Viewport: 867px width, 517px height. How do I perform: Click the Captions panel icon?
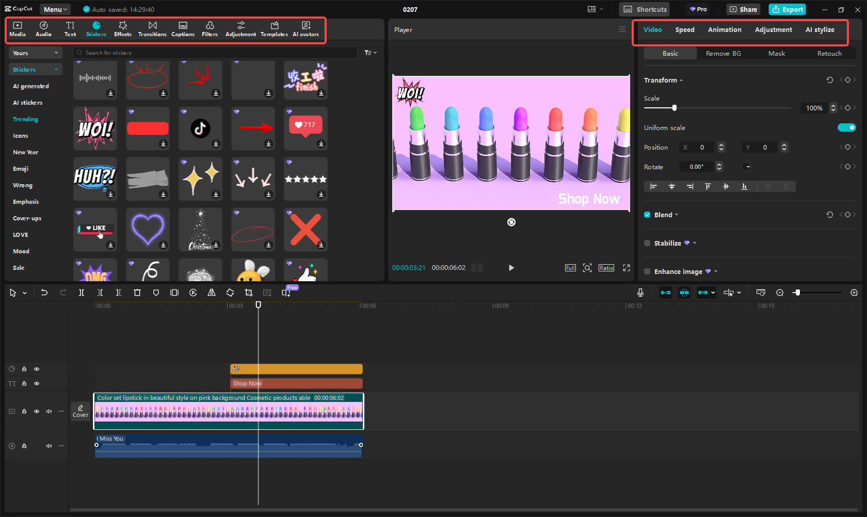(x=183, y=28)
